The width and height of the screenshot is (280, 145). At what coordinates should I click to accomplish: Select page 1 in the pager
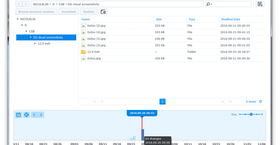click(162, 101)
